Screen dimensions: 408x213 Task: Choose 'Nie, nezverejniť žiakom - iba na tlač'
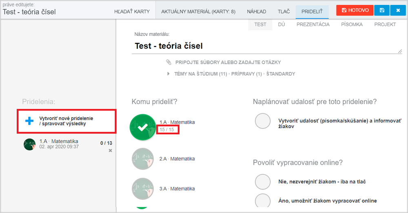[263, 182]
